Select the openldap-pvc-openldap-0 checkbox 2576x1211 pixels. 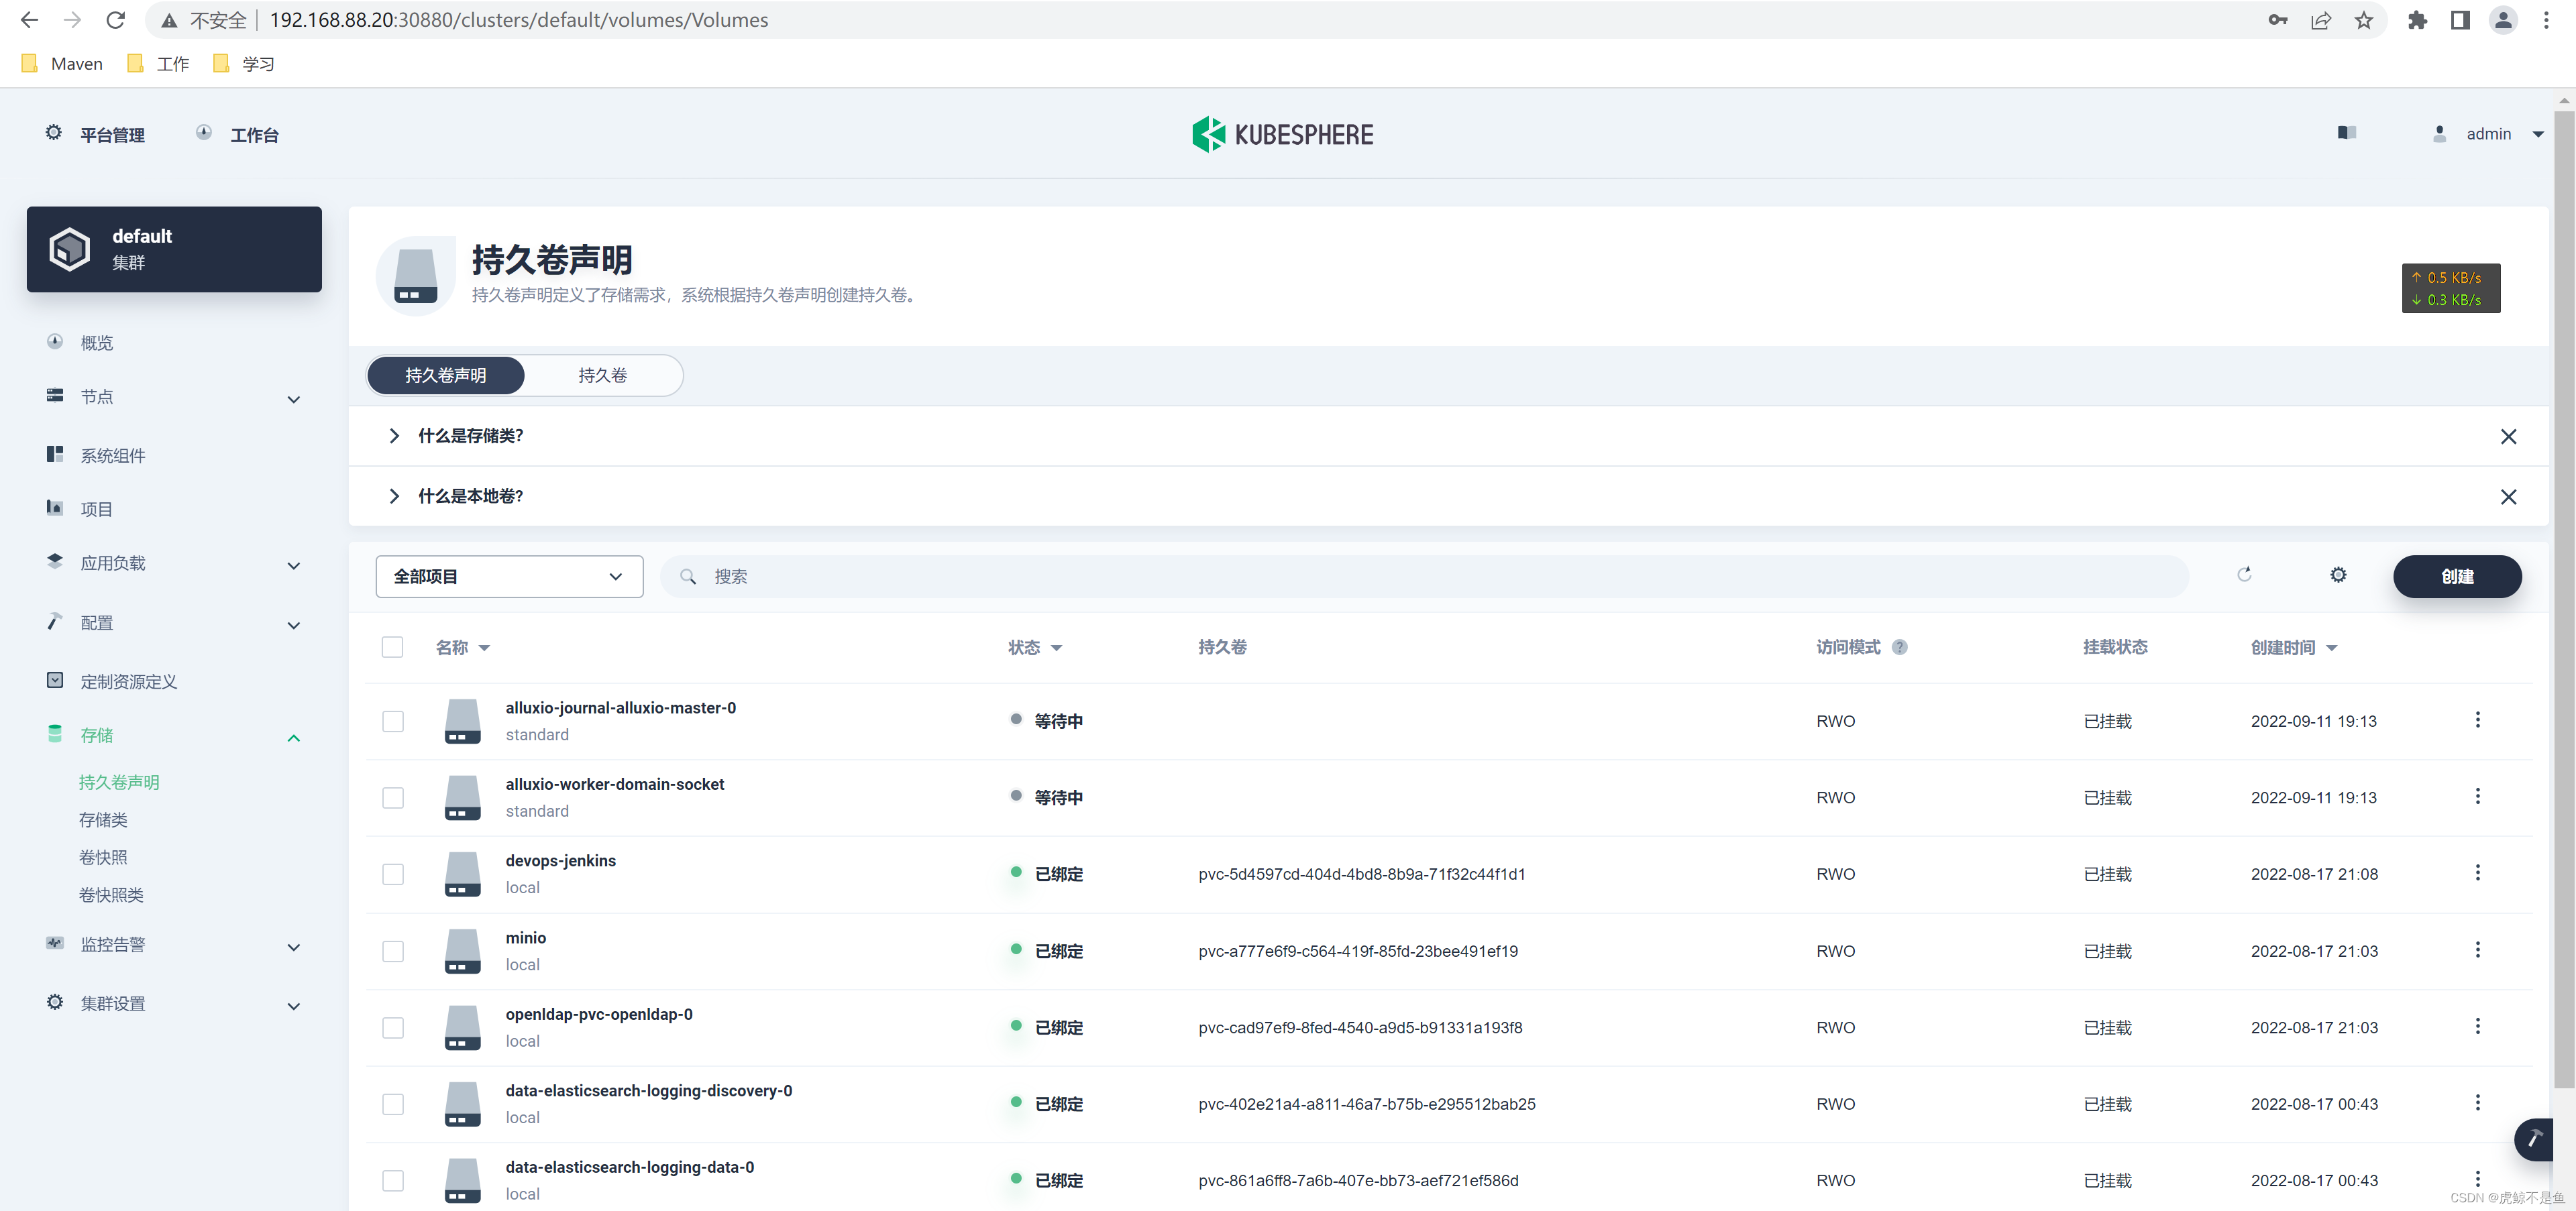click(393, 1027)
